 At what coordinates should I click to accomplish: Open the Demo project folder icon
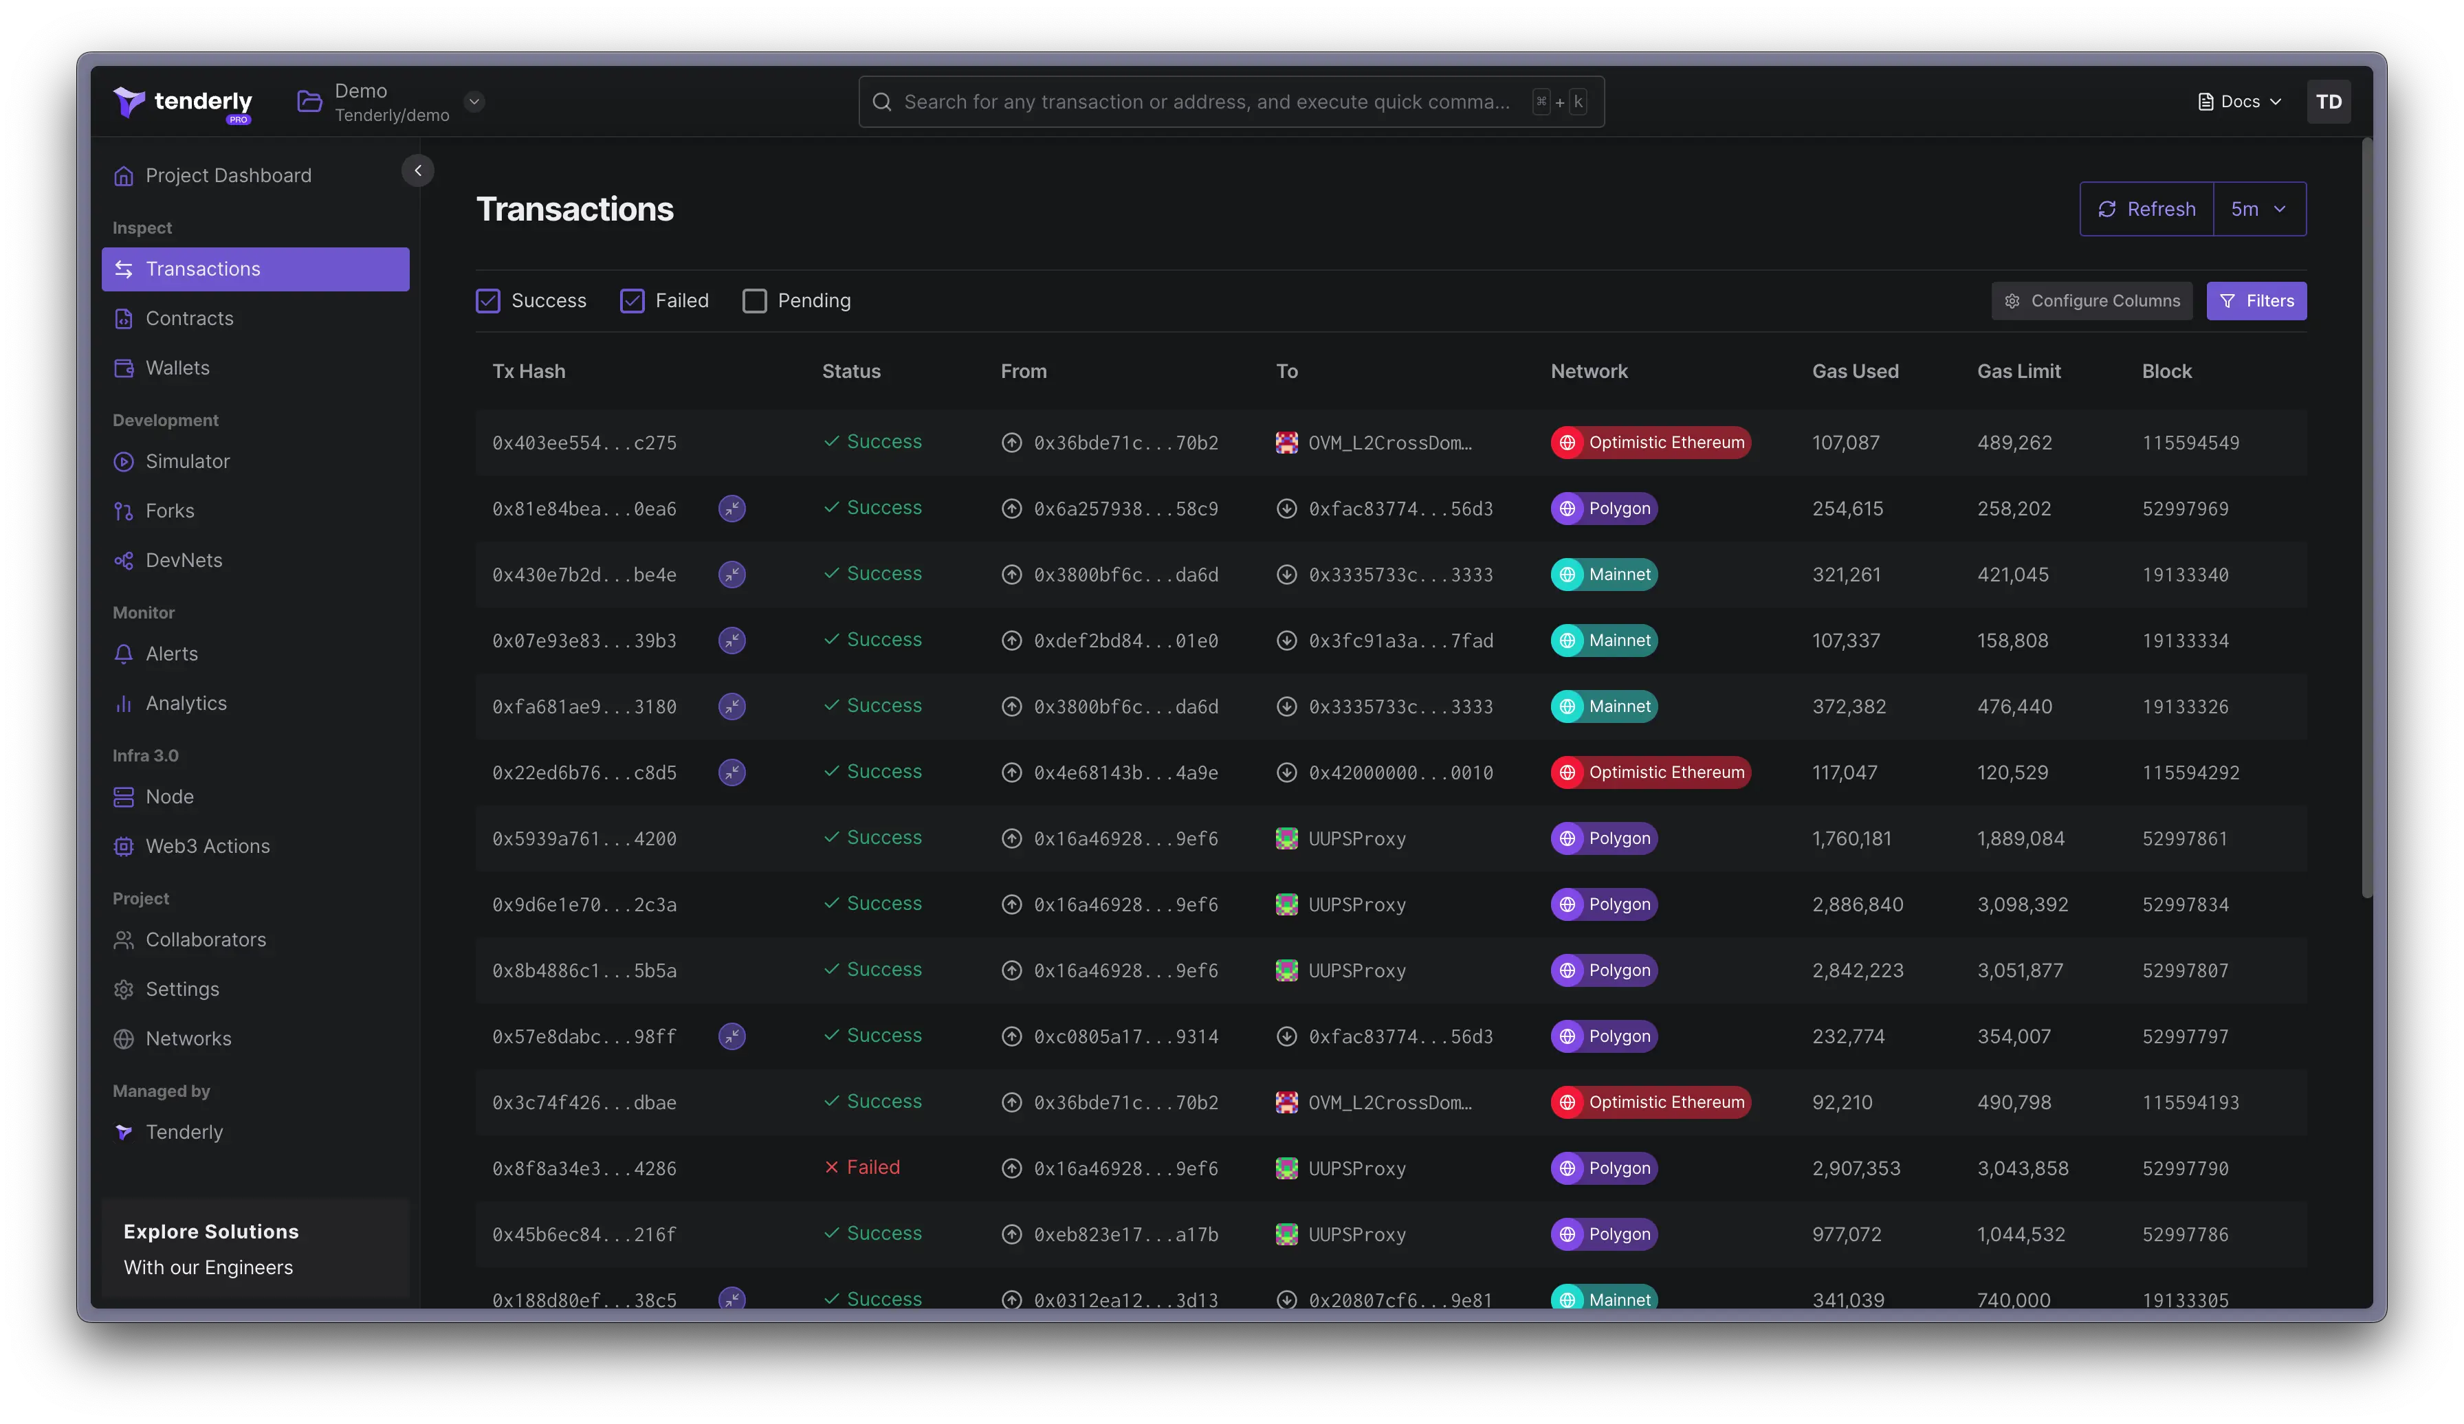[x=309, y=102]
